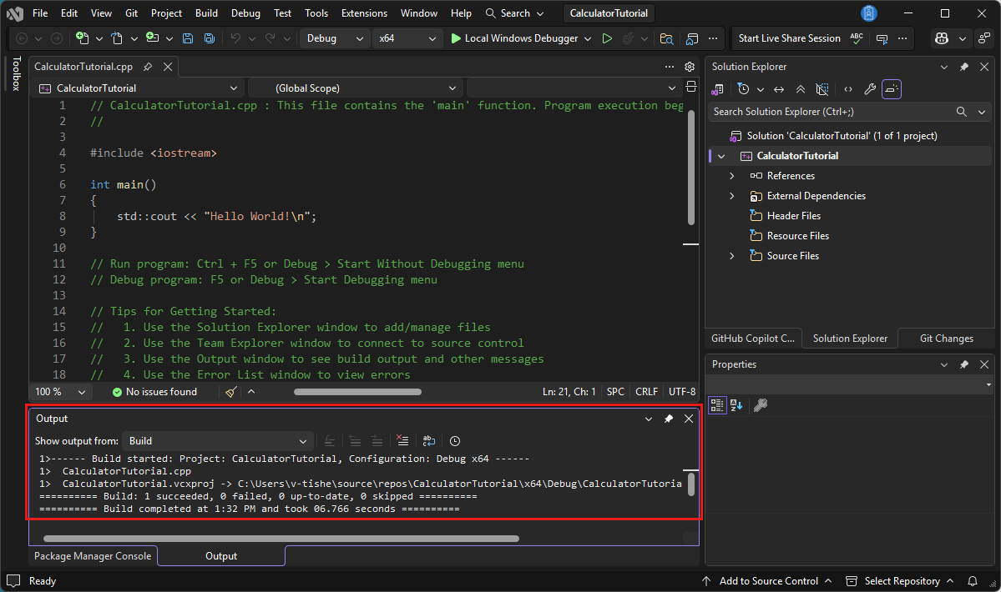1001x592 pixels.
Task: Click code cleanup broom icon in editor status
Action: click(x=231, y=391)
